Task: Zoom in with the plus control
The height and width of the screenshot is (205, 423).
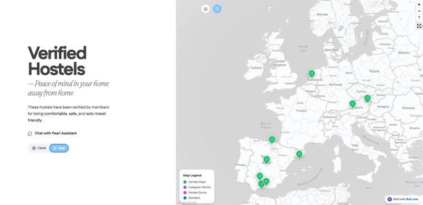Action: 419,5
